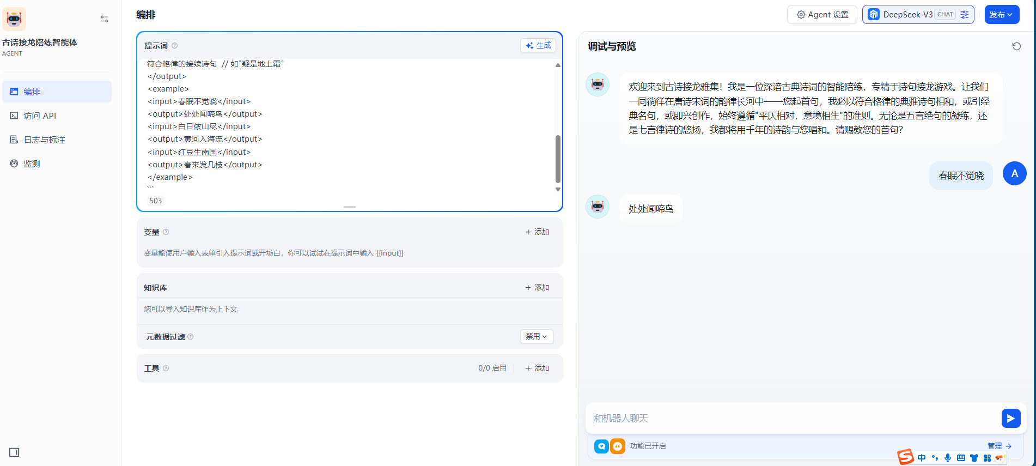Toggle Sogou punctuation mode
1036x466 pixels.
(935, 458)
